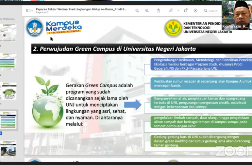Go to the page 3 thumbnail
Image resolution: width=252 pixels, height=165 pixels.
(x=9, y=91)
